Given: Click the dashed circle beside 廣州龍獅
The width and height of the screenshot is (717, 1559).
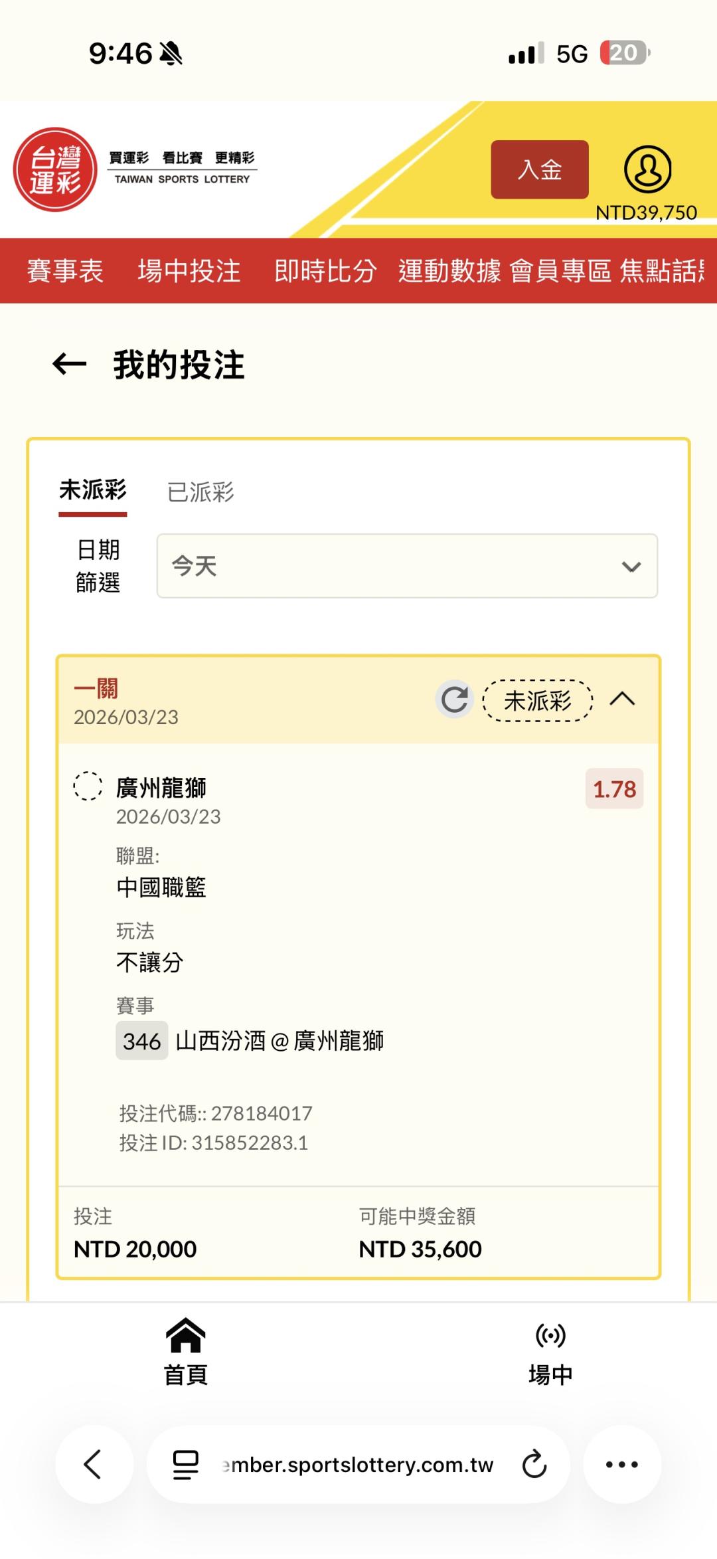Looking at the screenshot, I should (x=88, y=786).
